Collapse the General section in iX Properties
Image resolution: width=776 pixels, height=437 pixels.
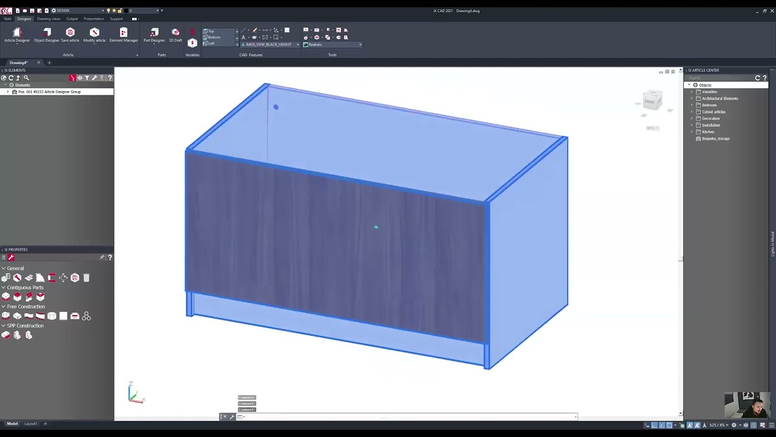[x=3, y=268]
